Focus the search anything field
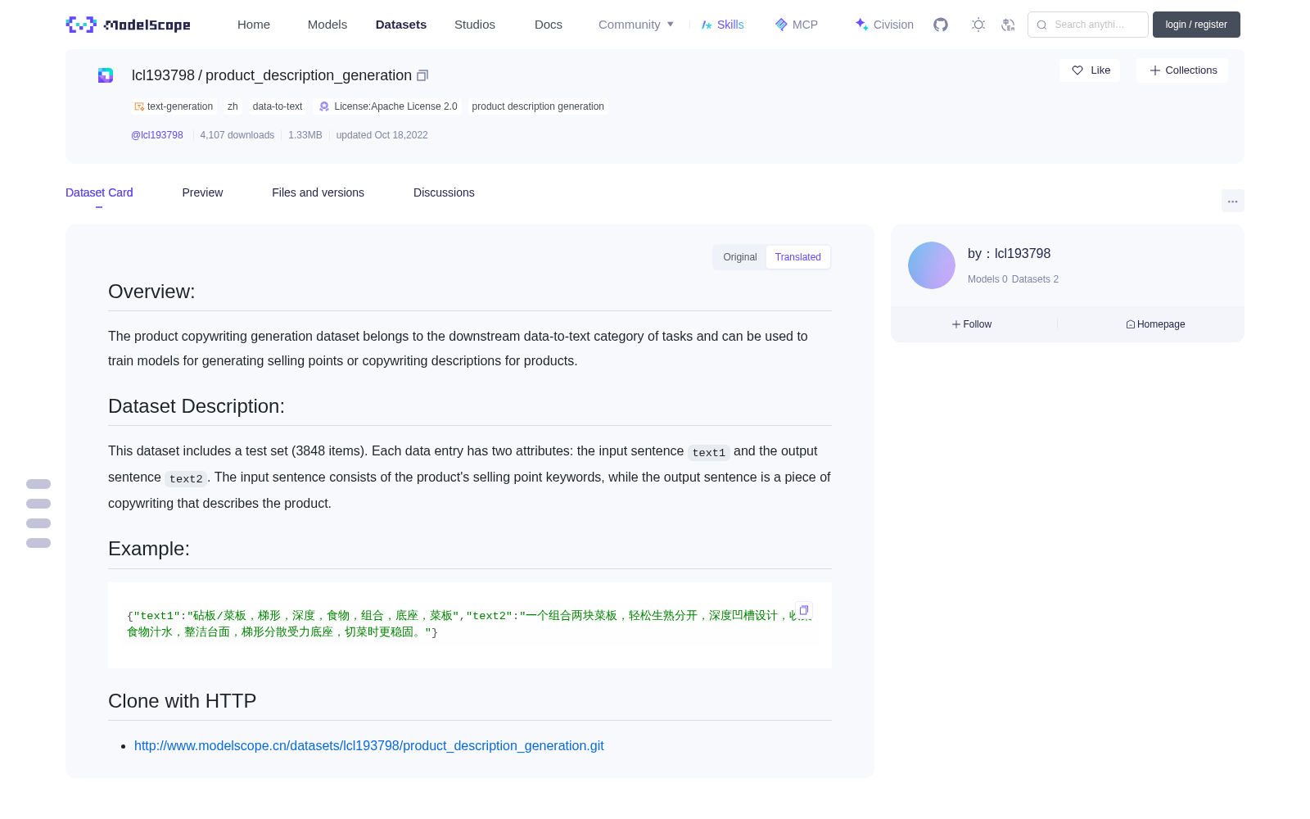 (x=1088, y=25)
